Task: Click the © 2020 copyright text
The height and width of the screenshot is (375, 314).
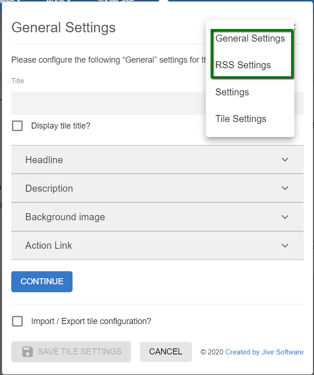Action: 212,352
